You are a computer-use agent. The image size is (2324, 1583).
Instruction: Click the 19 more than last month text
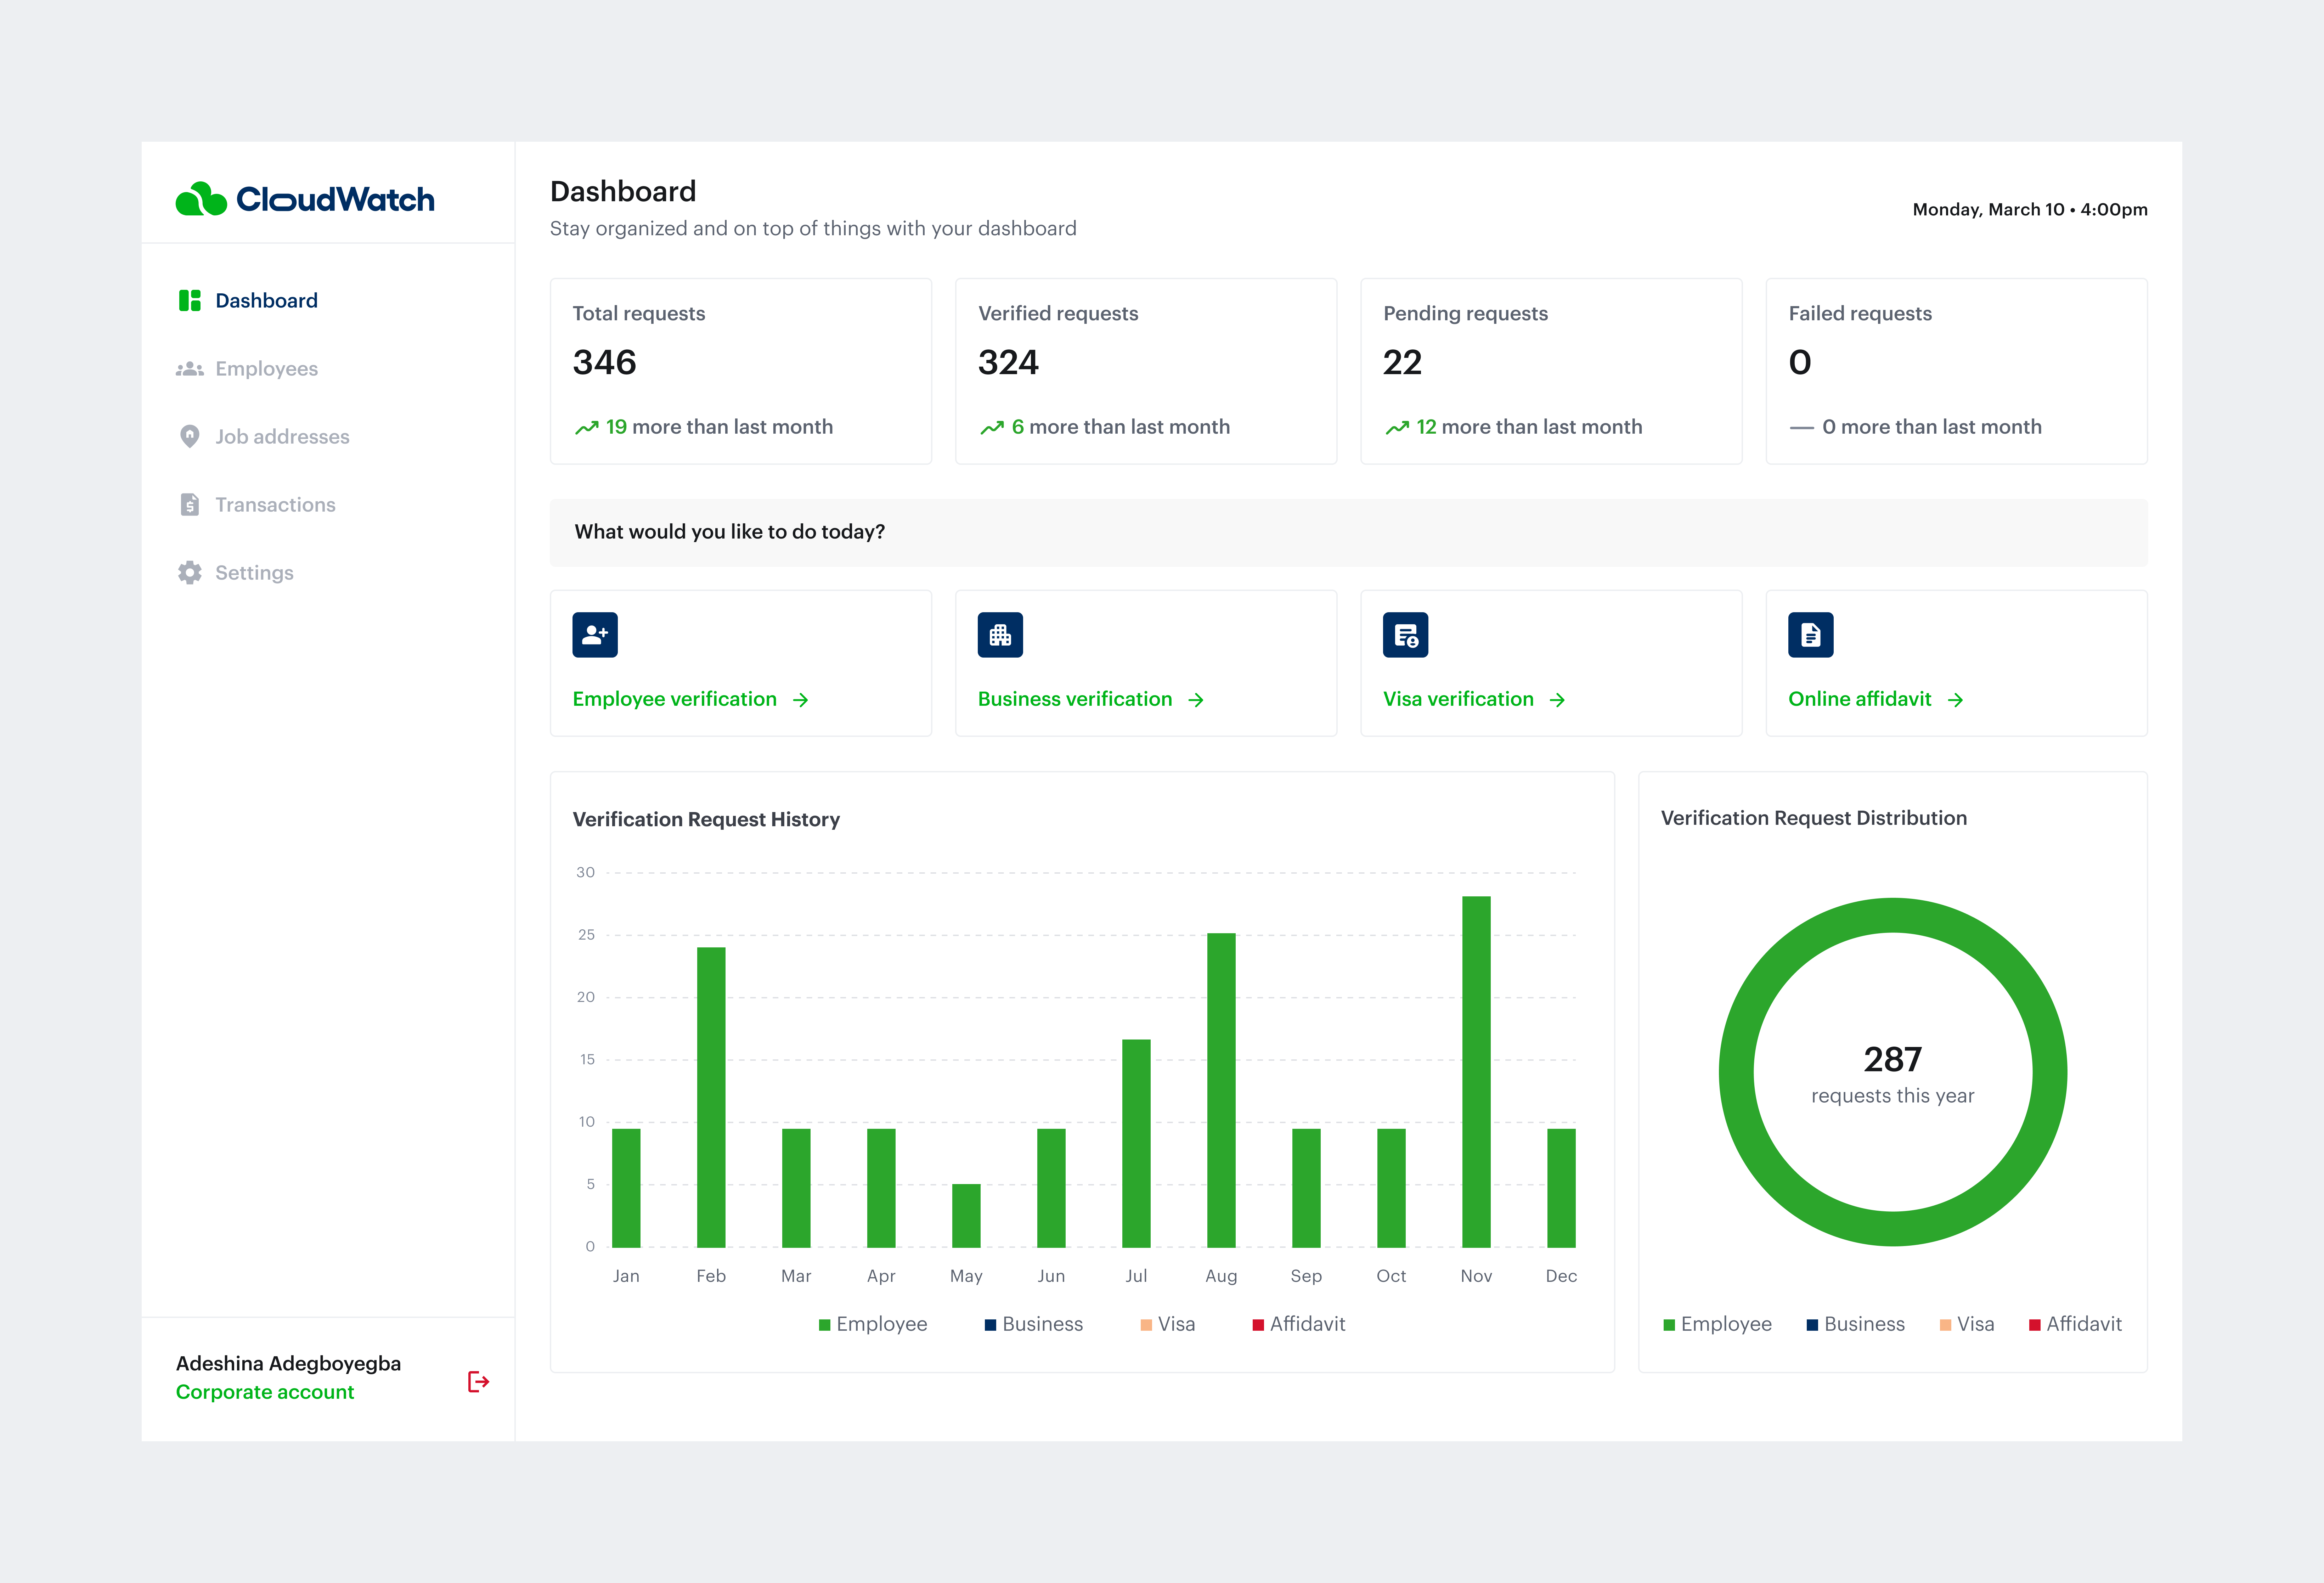(x=719, y=427)
